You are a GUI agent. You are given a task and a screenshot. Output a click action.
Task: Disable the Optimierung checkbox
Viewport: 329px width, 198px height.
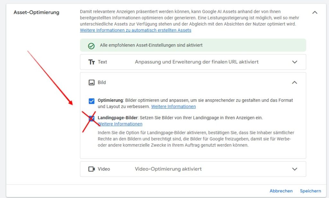coord(92,100)
